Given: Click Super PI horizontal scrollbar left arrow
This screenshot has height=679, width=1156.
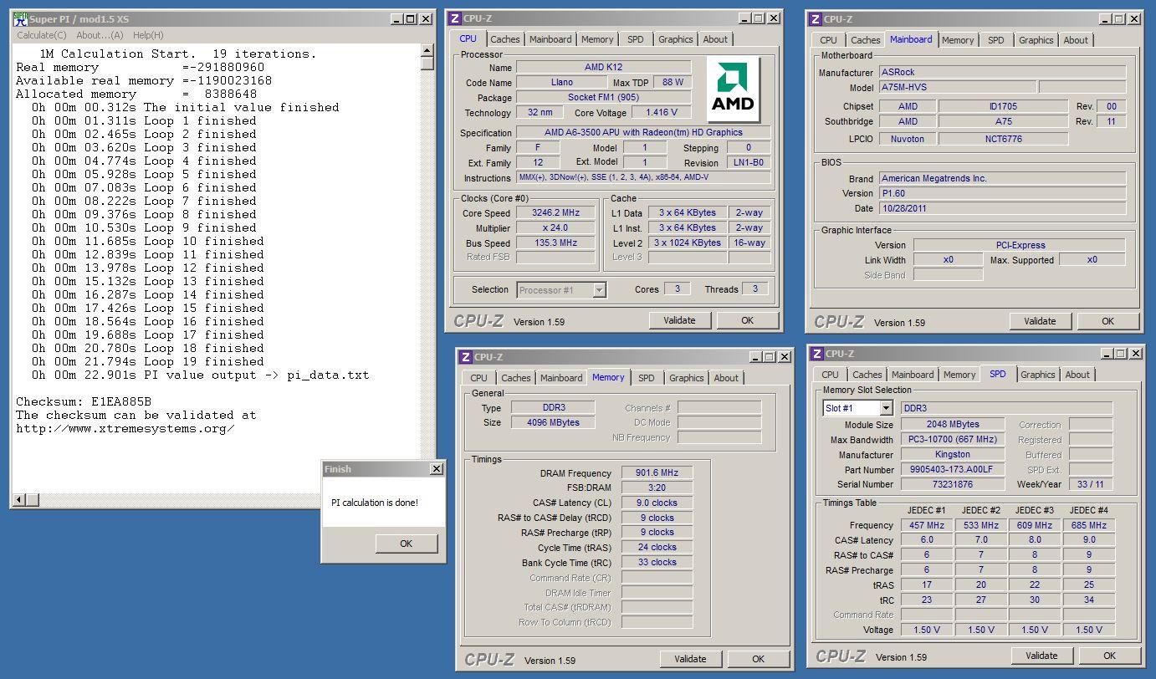Looking at the screenshot, I should click(x=20, y=500).
